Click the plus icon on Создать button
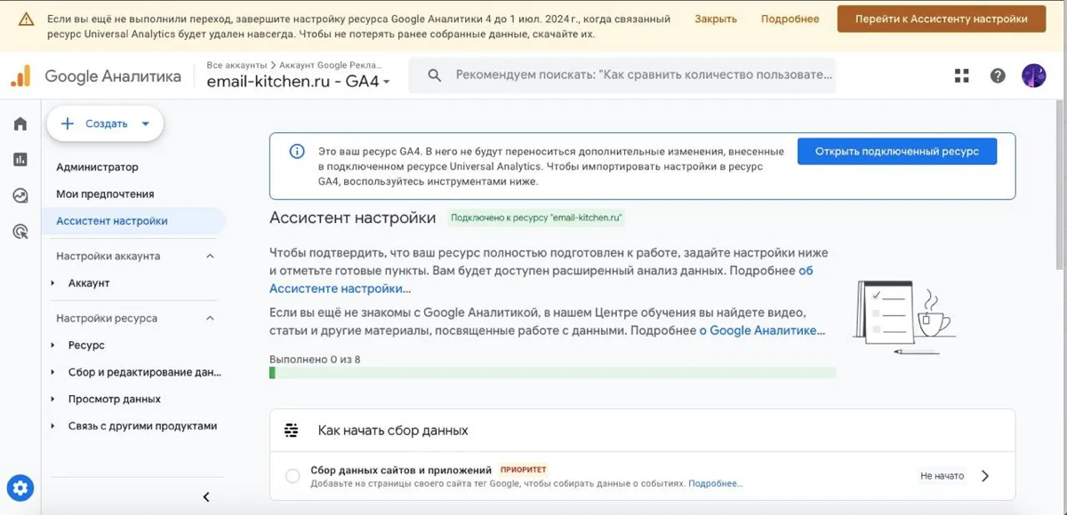 (68, 124)
